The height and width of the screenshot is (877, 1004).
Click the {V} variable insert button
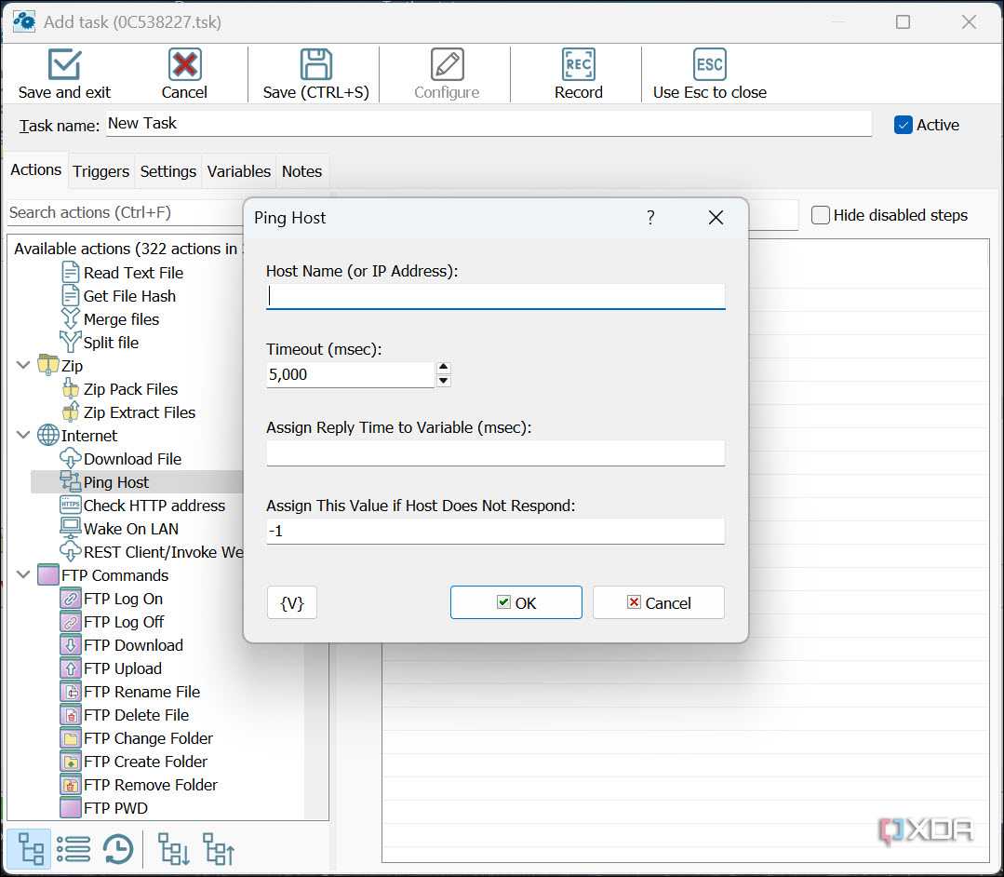tap(292, 602)
